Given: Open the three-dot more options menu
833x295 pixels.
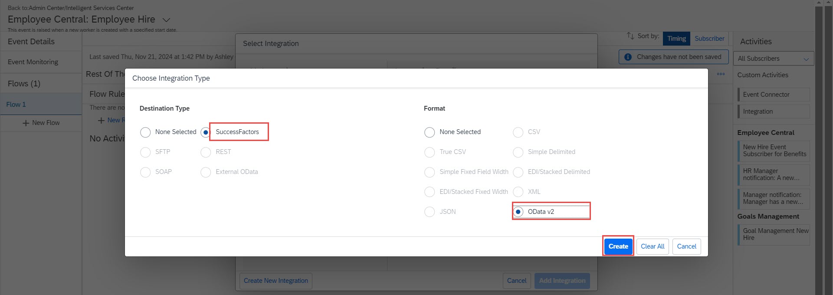Looking at the screenshot, I should 721,74.
